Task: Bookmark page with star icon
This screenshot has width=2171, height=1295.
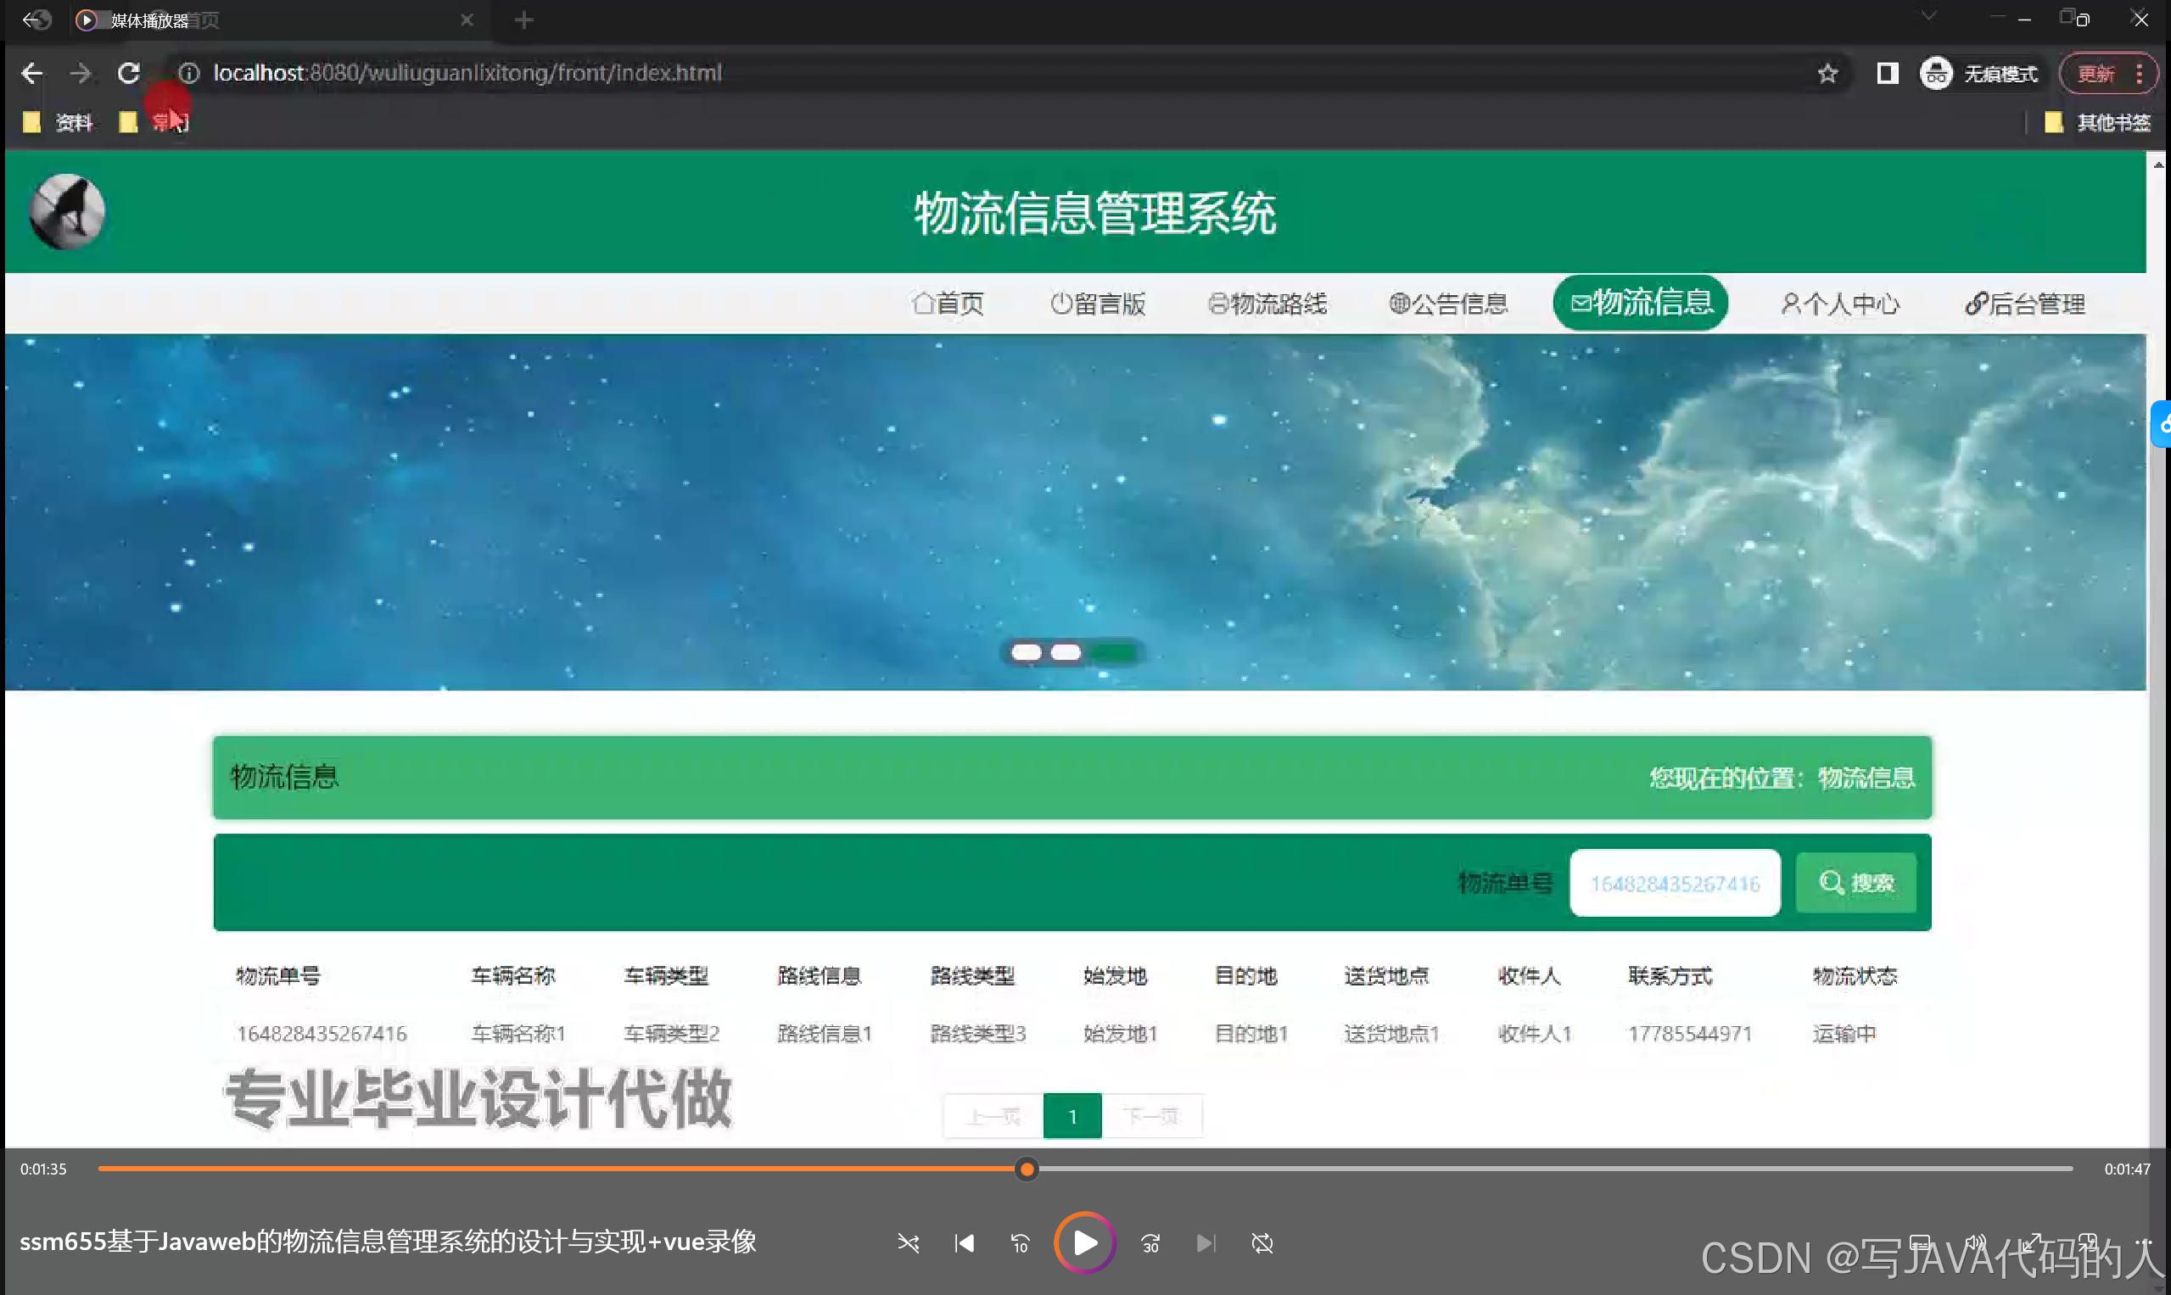Action: coord(1827,73)
